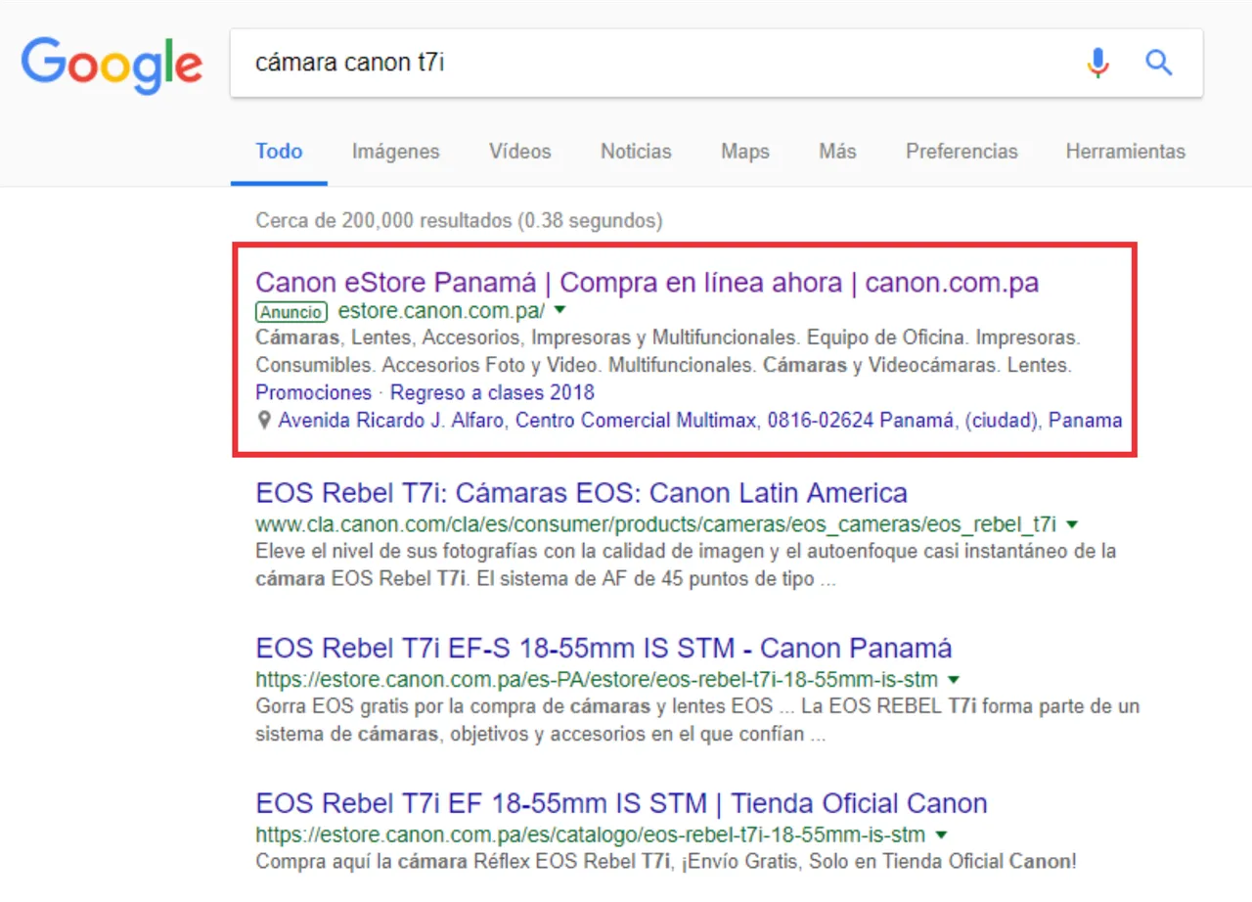Click 'Cerca de 200,000 resultados' text
The width and height of the screenshot is (1252, 902).
point(459,220)
